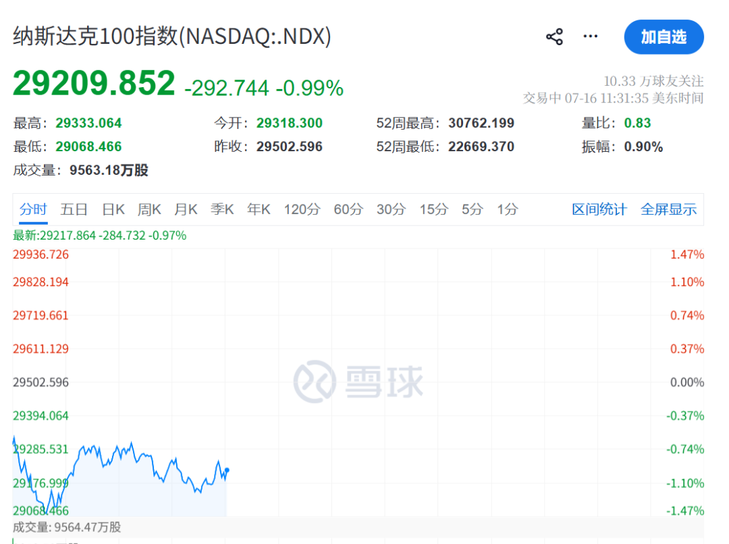Select the 分时 intraday tab
The height and width of the screenshot is (544, 729).
point(33,209)
